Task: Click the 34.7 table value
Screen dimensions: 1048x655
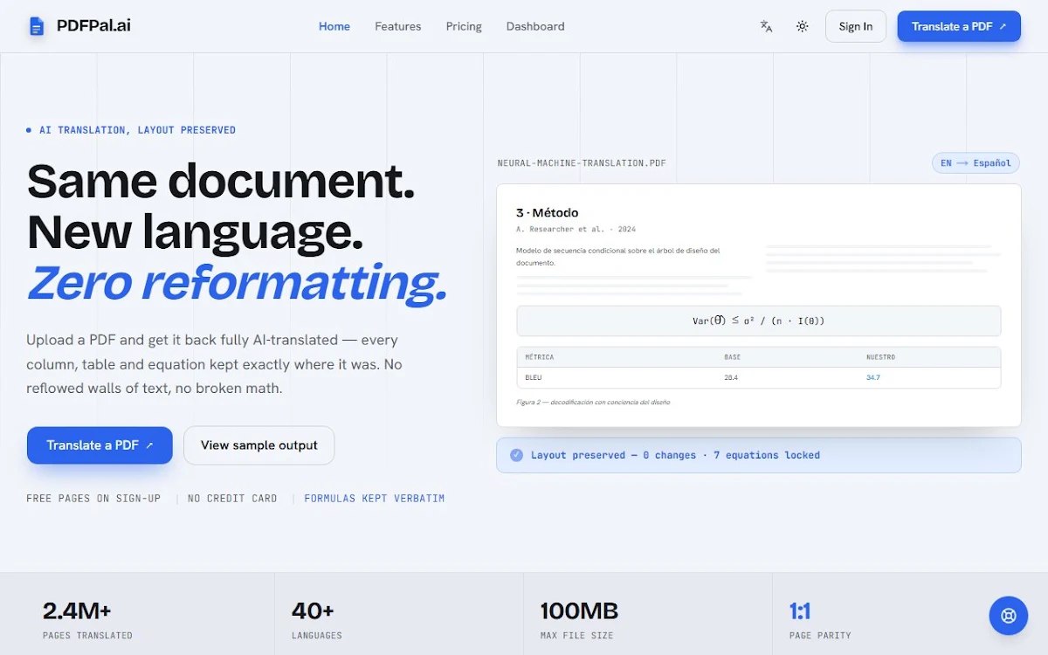Action: click(x=873, y=377)
